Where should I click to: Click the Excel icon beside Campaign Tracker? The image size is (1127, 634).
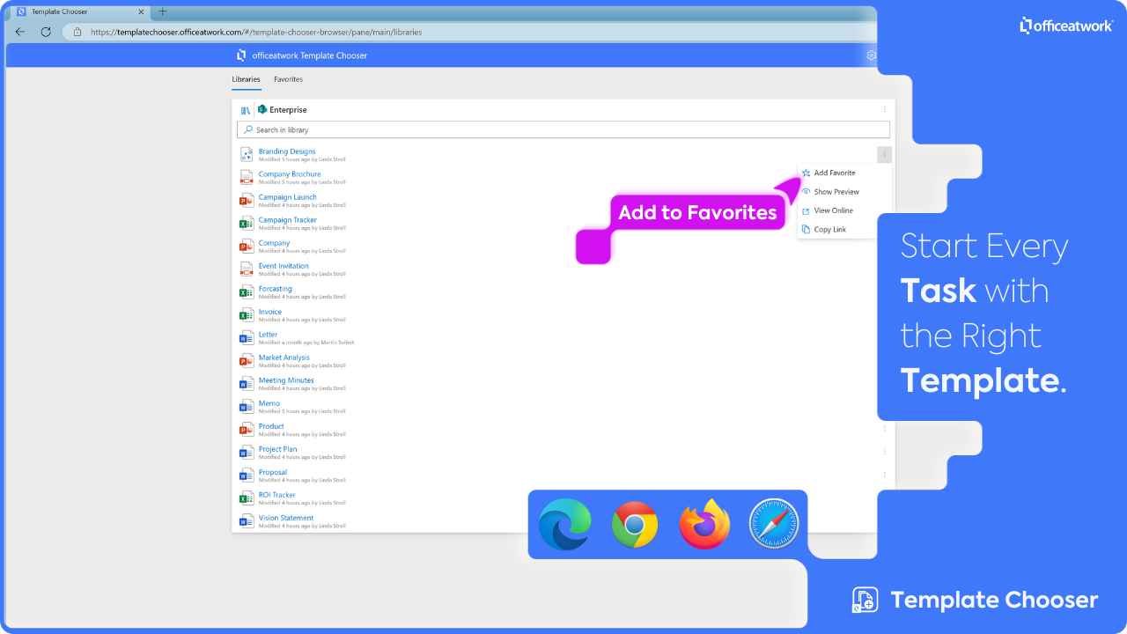click(247, 224)
